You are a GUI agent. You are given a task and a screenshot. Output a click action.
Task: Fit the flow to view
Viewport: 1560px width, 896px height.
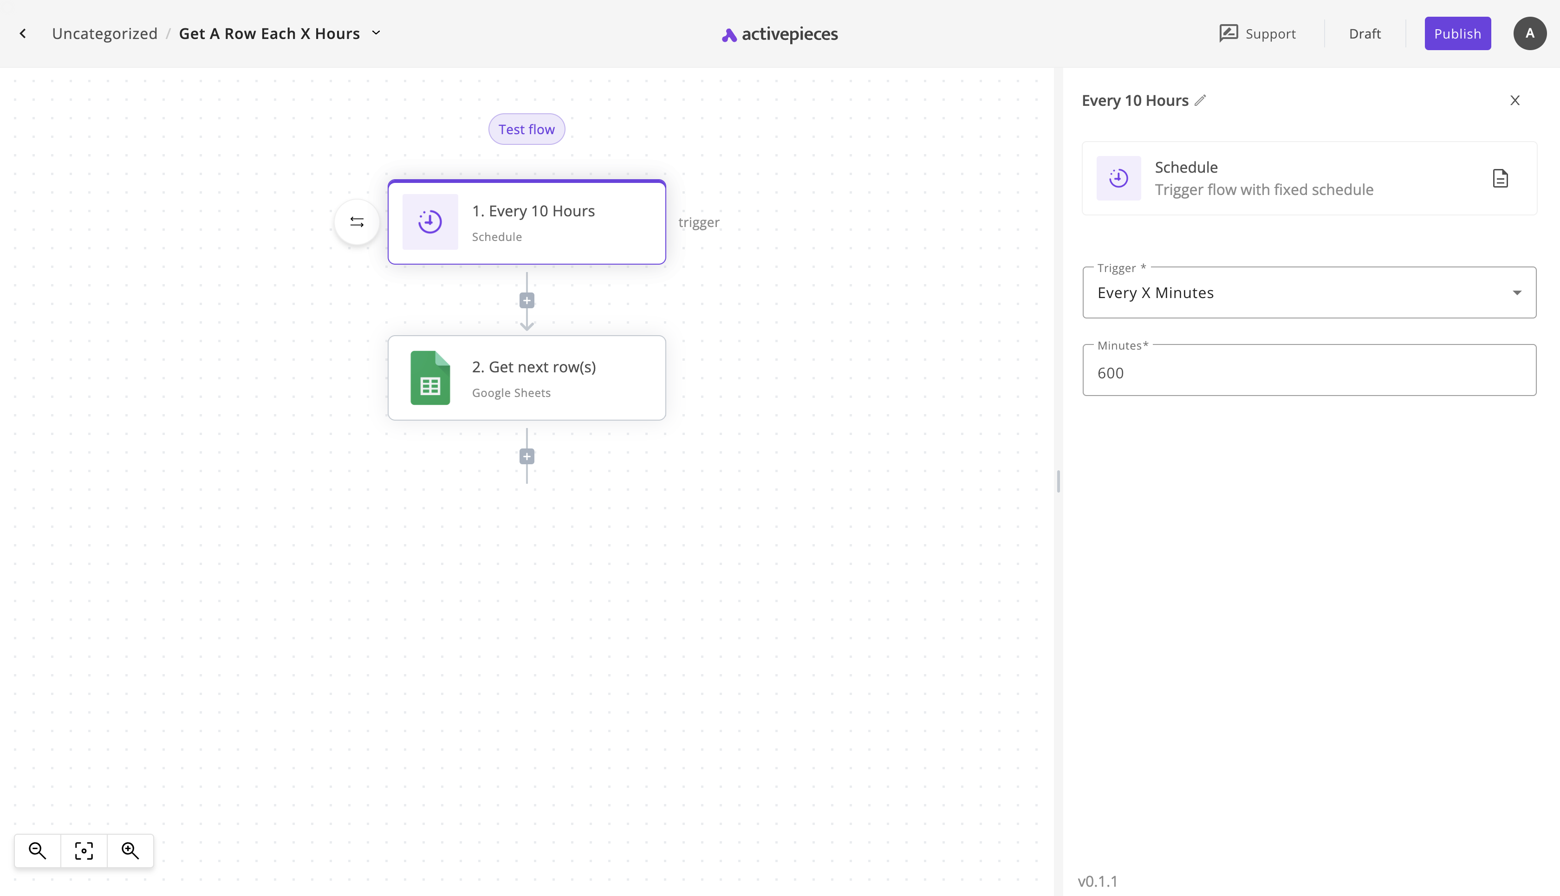pyautogui.click(x=84, y=851)
